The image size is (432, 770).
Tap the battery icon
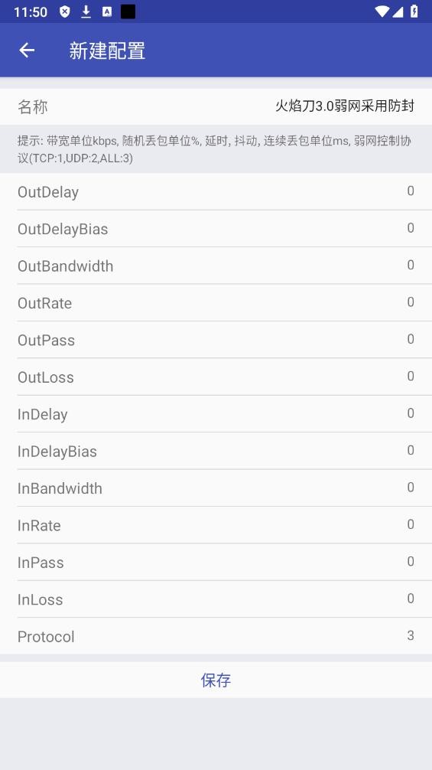click(x=414, y=11)
